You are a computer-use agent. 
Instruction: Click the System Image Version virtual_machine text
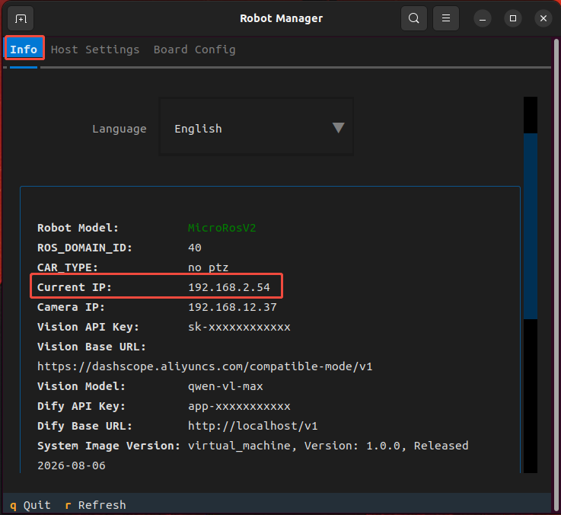[242, 446]
